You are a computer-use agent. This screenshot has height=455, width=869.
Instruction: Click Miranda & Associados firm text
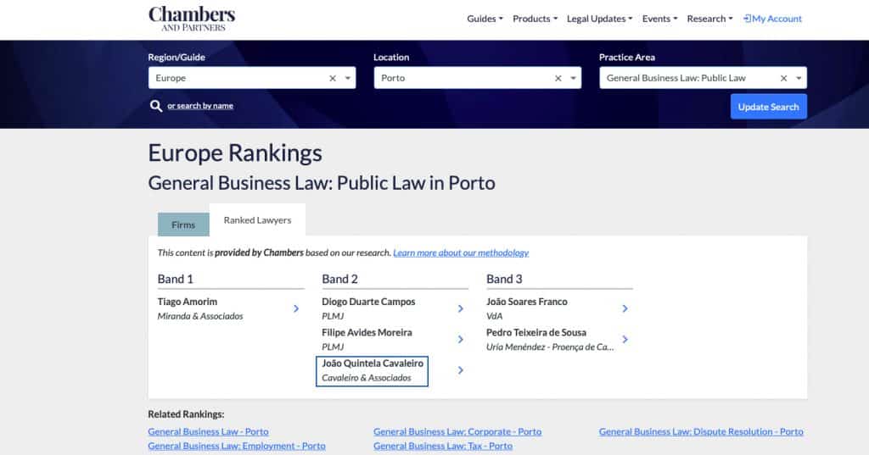(200, 316)
